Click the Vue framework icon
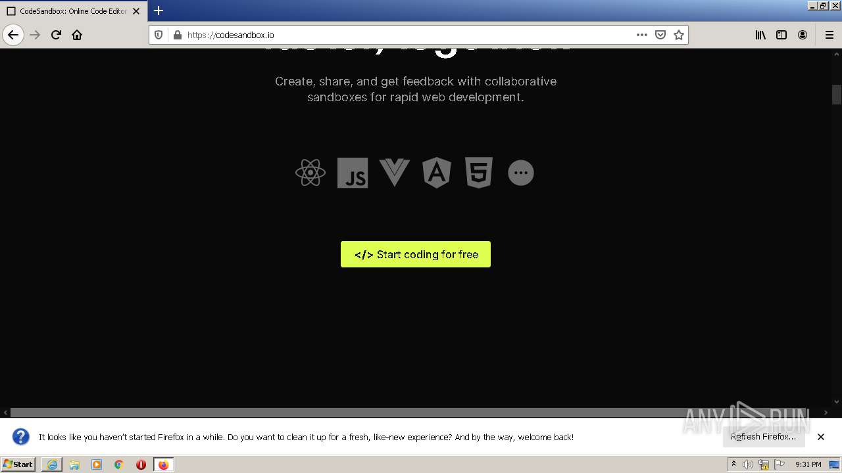Viewport: 842px width, 473px height. pyautogui.click(x=395, y=173)
